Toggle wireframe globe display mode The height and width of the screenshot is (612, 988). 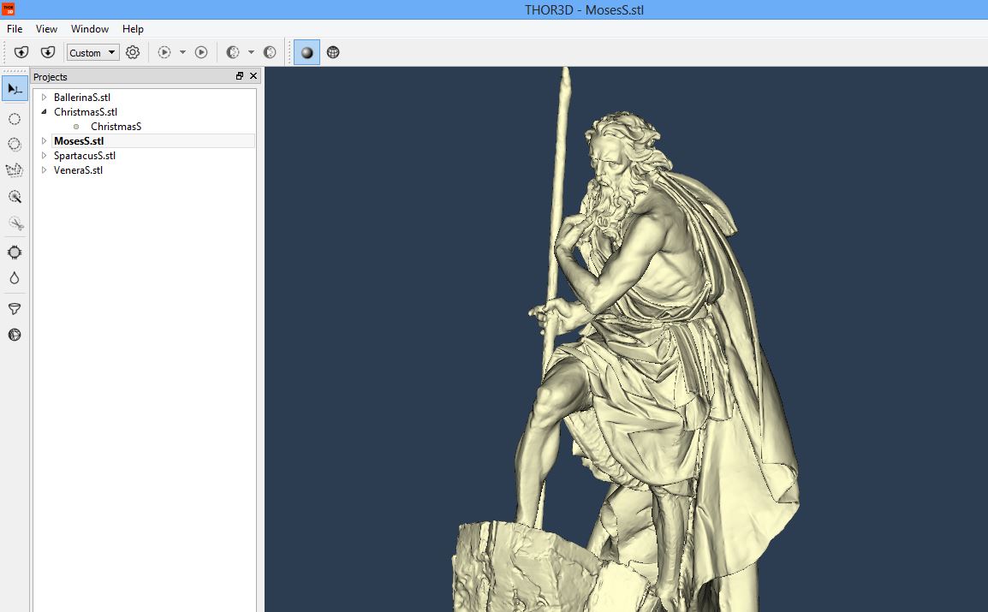pos(333,52)
